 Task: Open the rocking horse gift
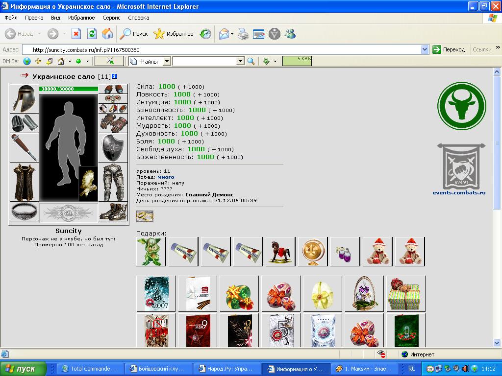pyautogui.click(x=280, y=251)
